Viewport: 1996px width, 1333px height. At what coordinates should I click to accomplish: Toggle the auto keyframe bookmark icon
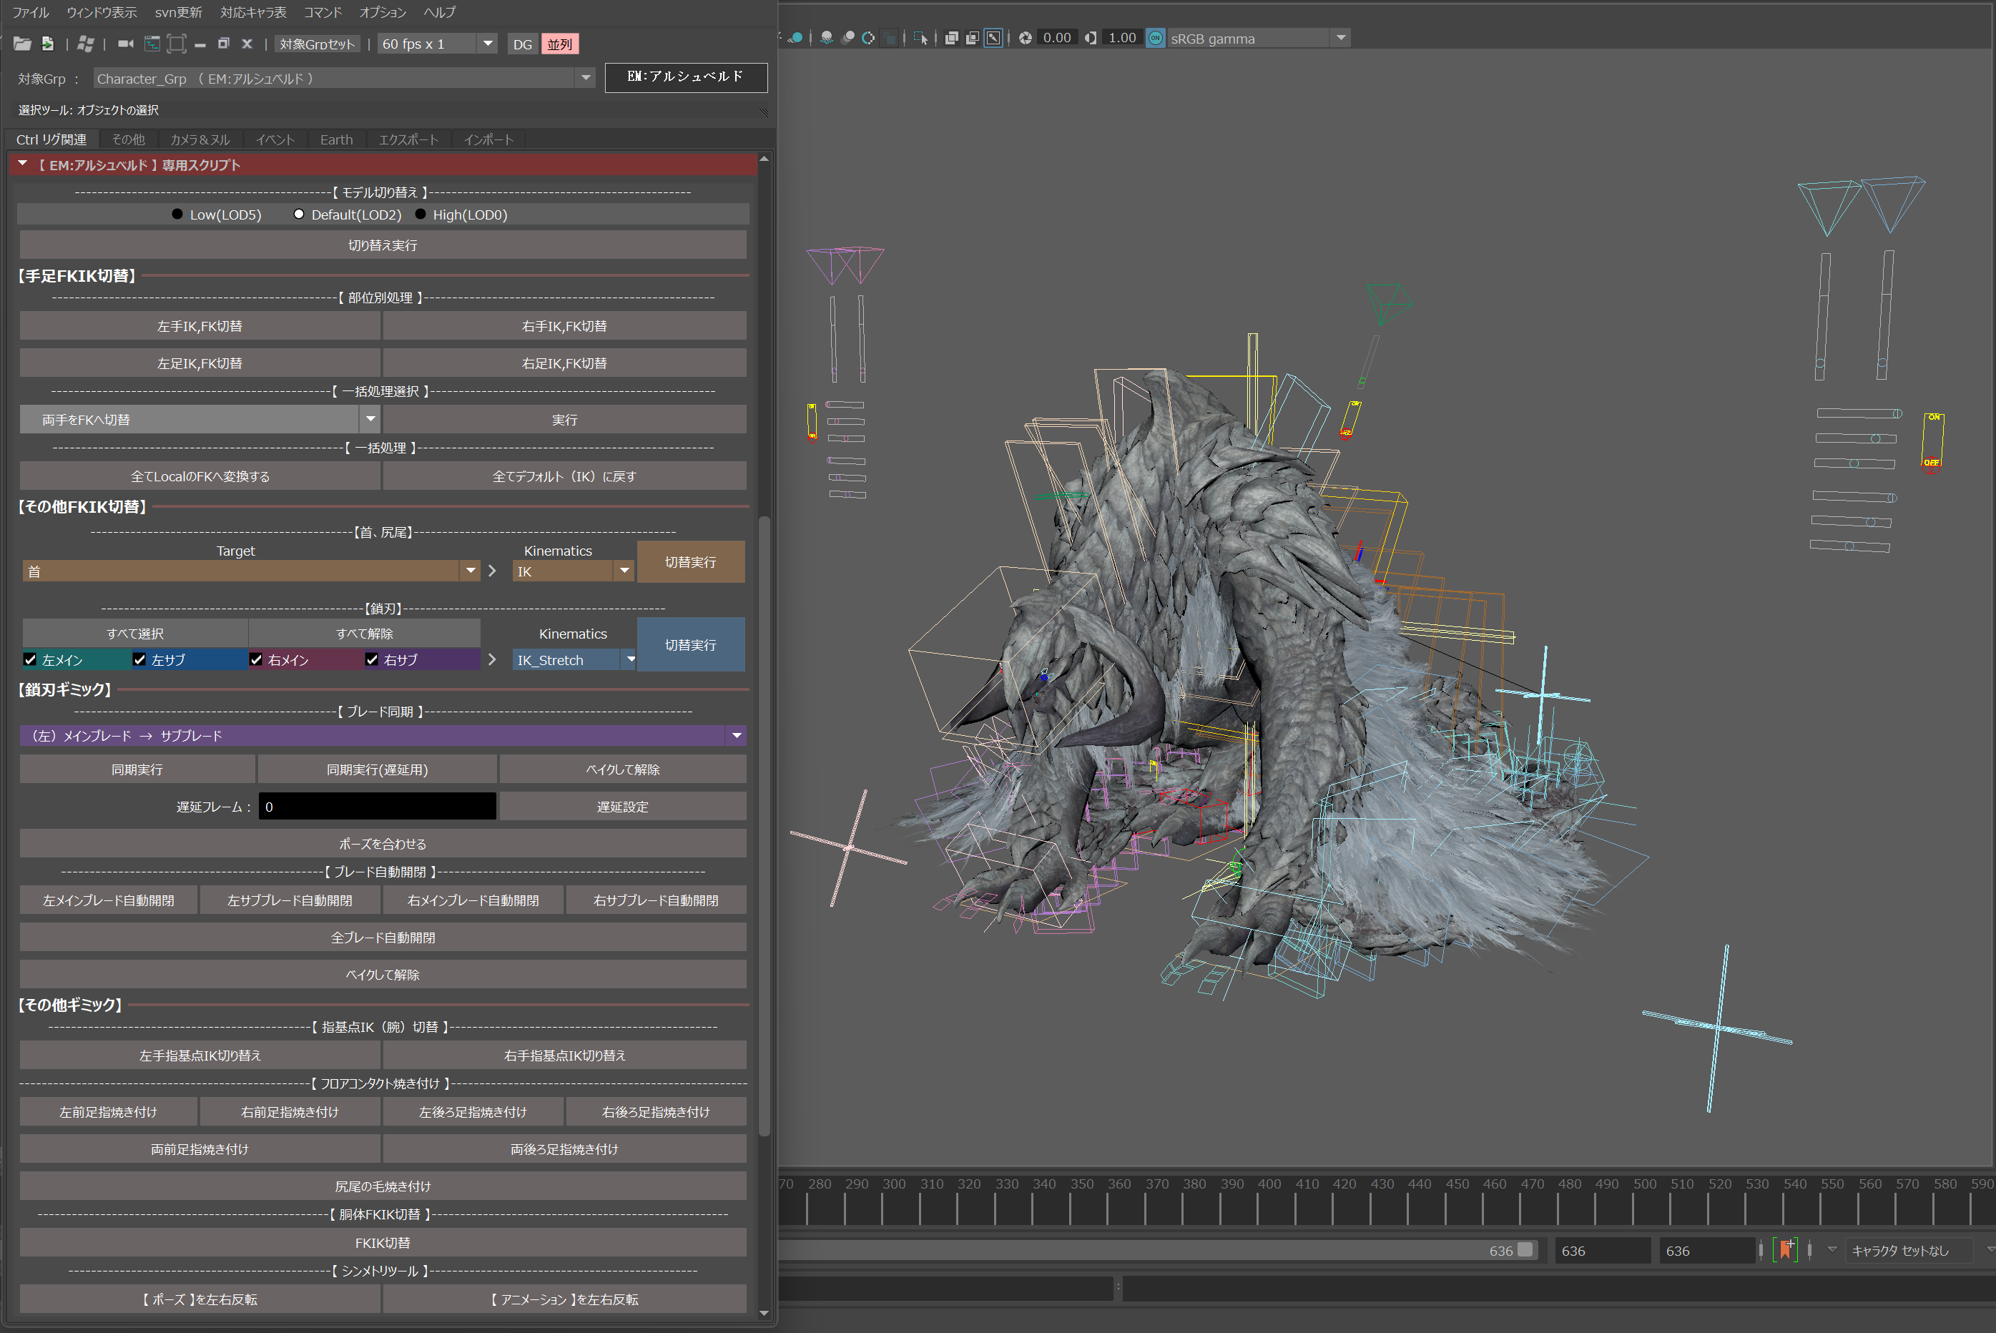(1786, 1250)
